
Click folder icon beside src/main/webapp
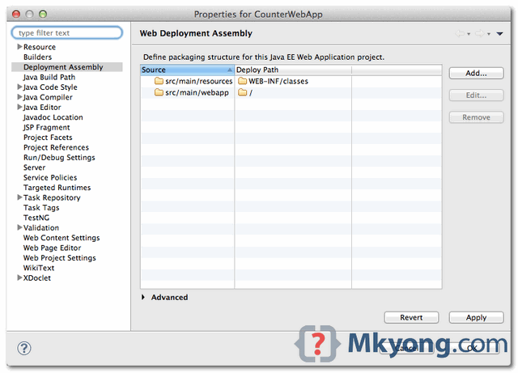pyautogui.click(x=159, y=92)
